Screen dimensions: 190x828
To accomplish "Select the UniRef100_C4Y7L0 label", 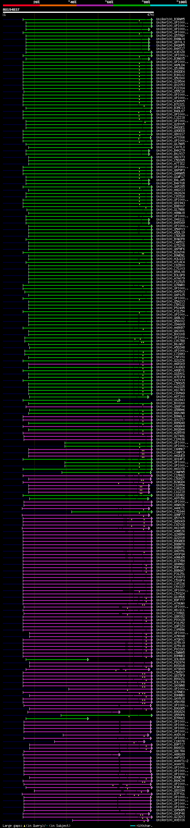I will click(x=170, y=147).
